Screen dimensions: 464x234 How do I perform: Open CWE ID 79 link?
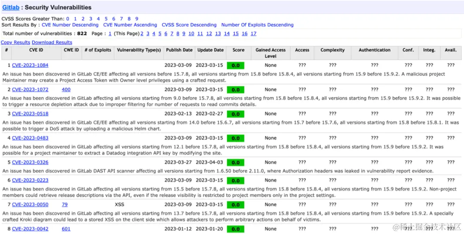coord(64,204)
